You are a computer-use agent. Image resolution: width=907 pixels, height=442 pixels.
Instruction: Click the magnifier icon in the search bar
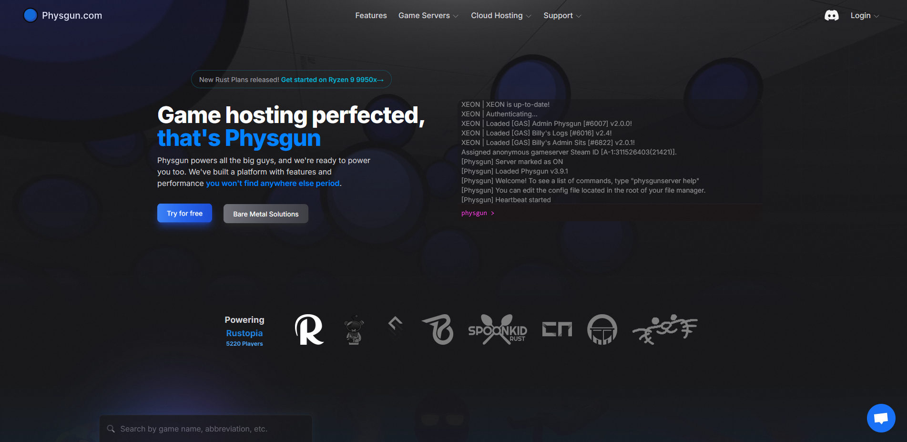point(111,429)
